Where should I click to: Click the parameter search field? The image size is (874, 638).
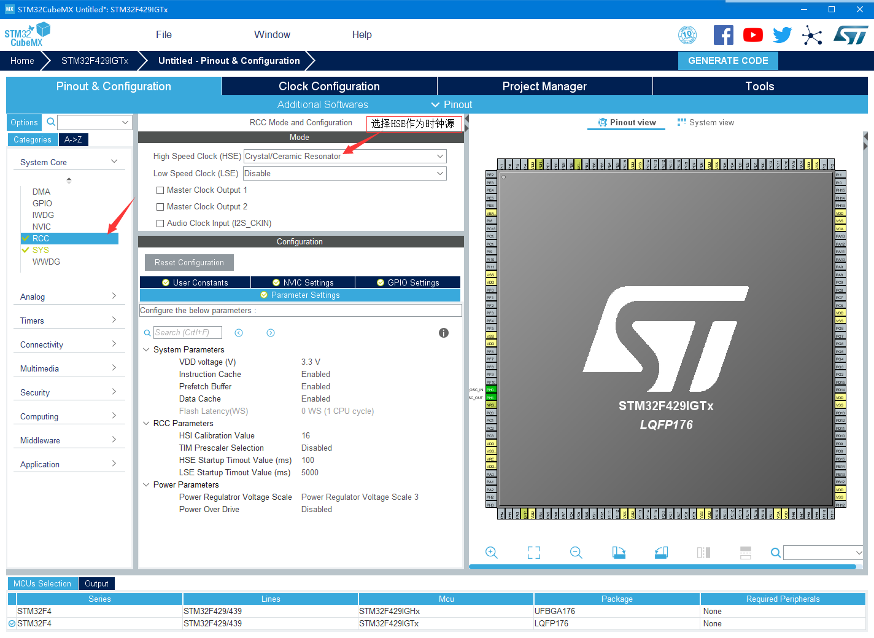[187, 333]
